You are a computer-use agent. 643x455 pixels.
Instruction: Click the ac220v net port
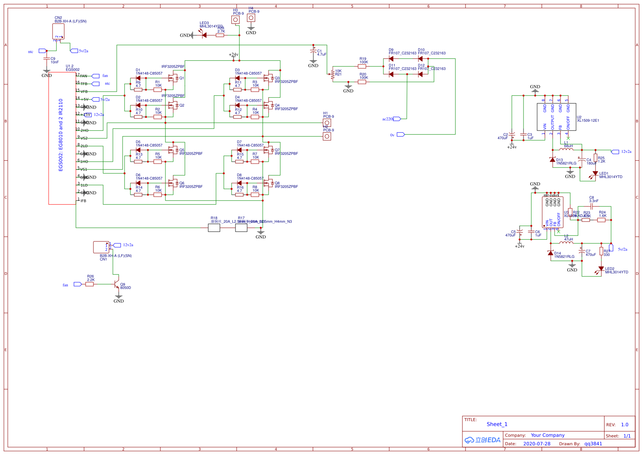click(x=397, y=119)
